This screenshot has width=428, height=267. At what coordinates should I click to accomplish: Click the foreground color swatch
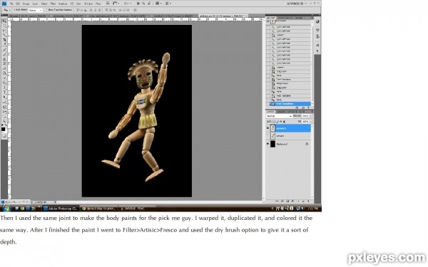(3, 130)
